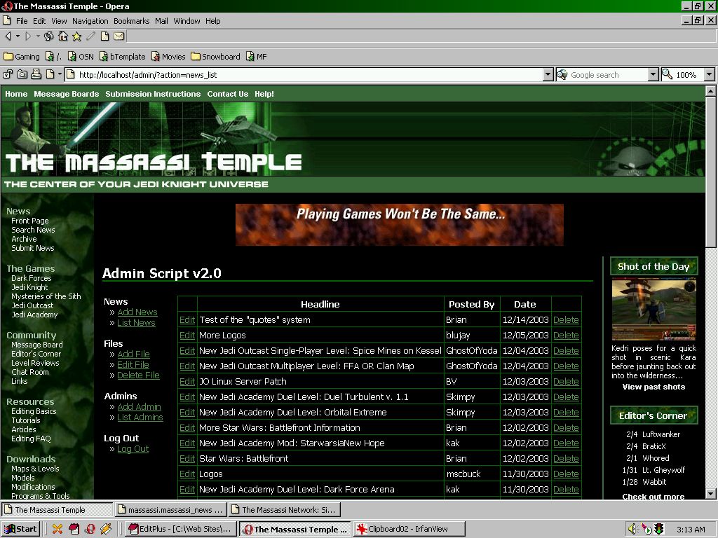Click the zoom magnifier icon
The height and width of the screenshot is (538, 718).
point(668,74)
